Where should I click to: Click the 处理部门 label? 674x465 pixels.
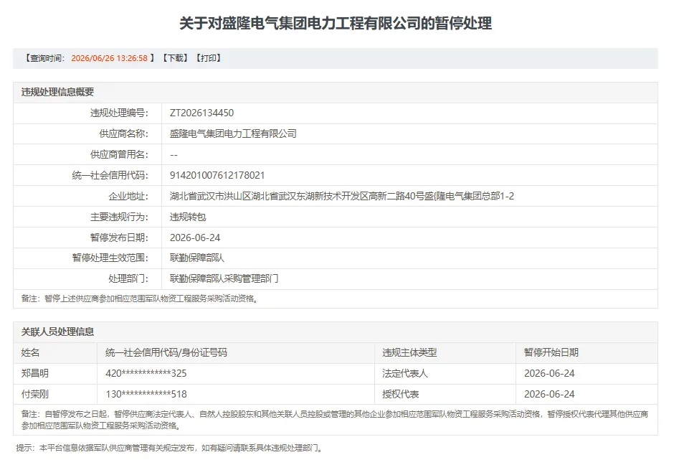(128, 278)
